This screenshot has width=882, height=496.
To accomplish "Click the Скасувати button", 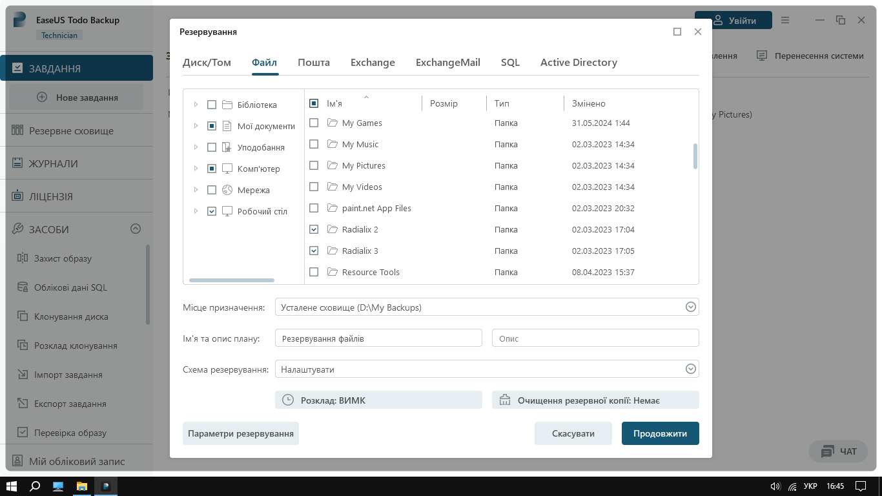I will pos(573,433).
